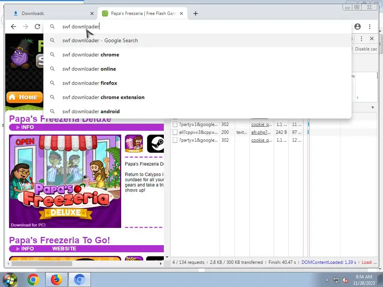The image size is (383, 287).
Task: Open WEBSITE link under Papa's Freezeria To Go!
Action: point(64,249)
